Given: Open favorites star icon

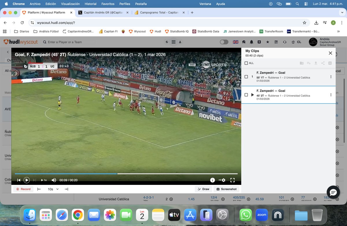Looking at the screenshot, I should click(x=267, y=42).
